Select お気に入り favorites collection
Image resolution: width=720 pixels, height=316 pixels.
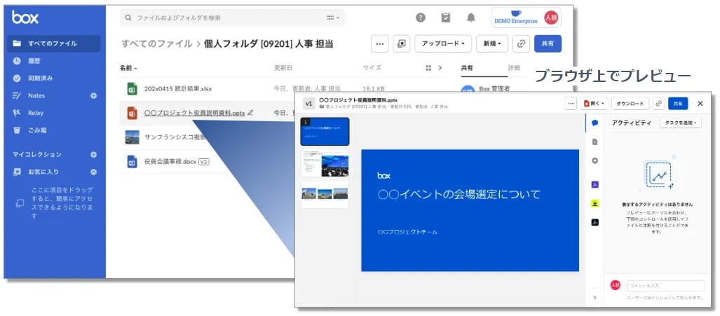tap(43, 172)
